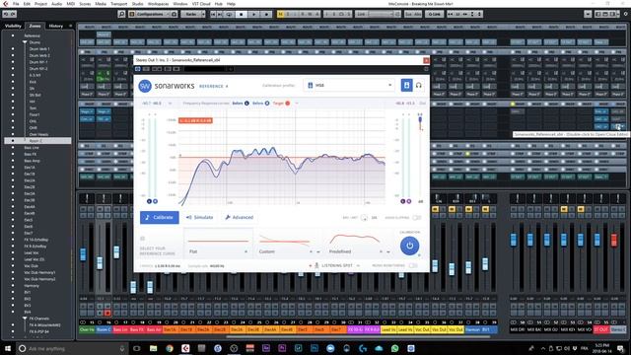Click the transport Play button
The image size is (631, 355).
[253, 14]
